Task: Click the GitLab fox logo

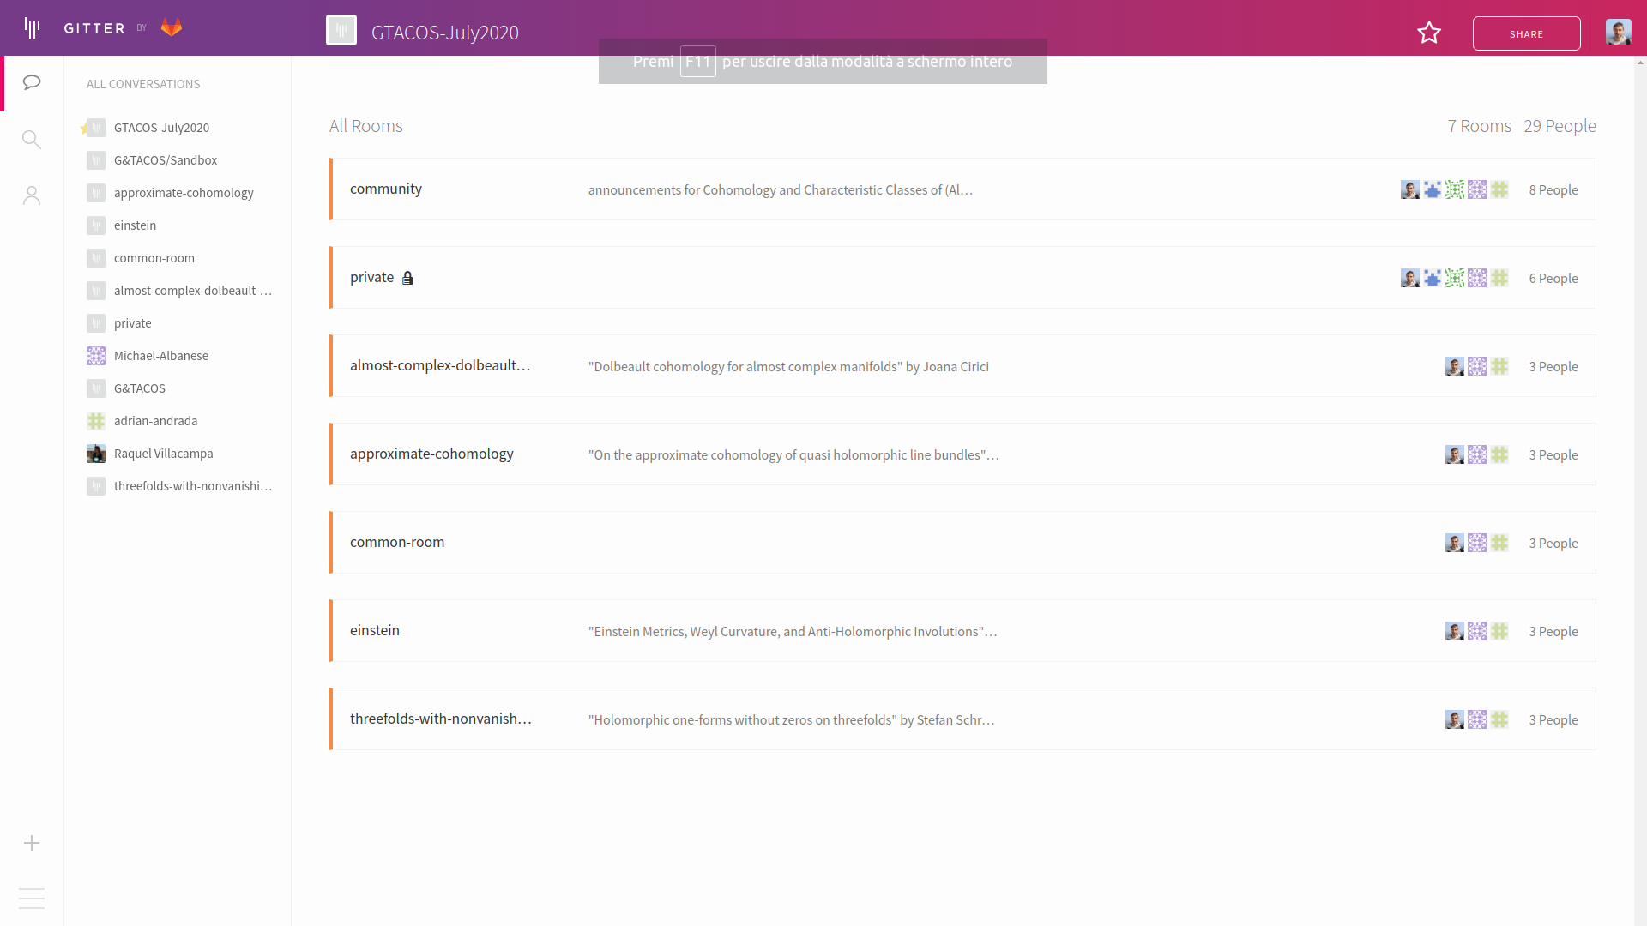Action: pyautogui.click(x=172, y=27)
